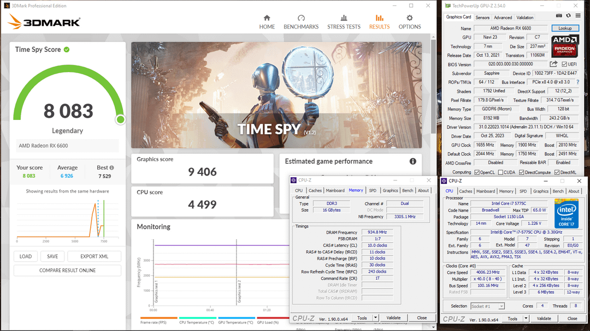Image resolution: width=590 pixels, height=331 pixels.
Task: Click Tools button in right CPU-Z window
Action: click(512, 318)
